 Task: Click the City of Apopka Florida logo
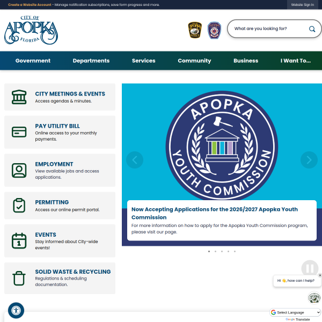point(31,30)
